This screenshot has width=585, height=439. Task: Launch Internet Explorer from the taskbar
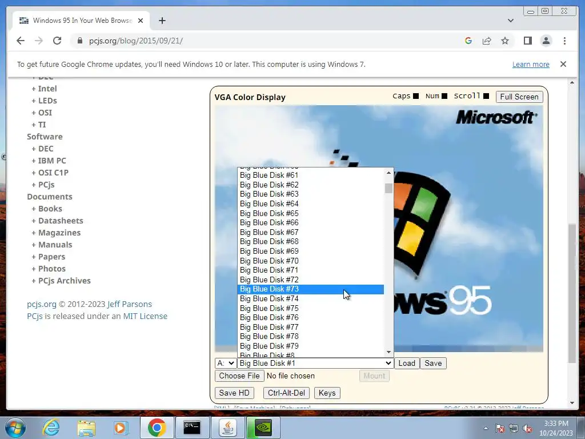51,428
